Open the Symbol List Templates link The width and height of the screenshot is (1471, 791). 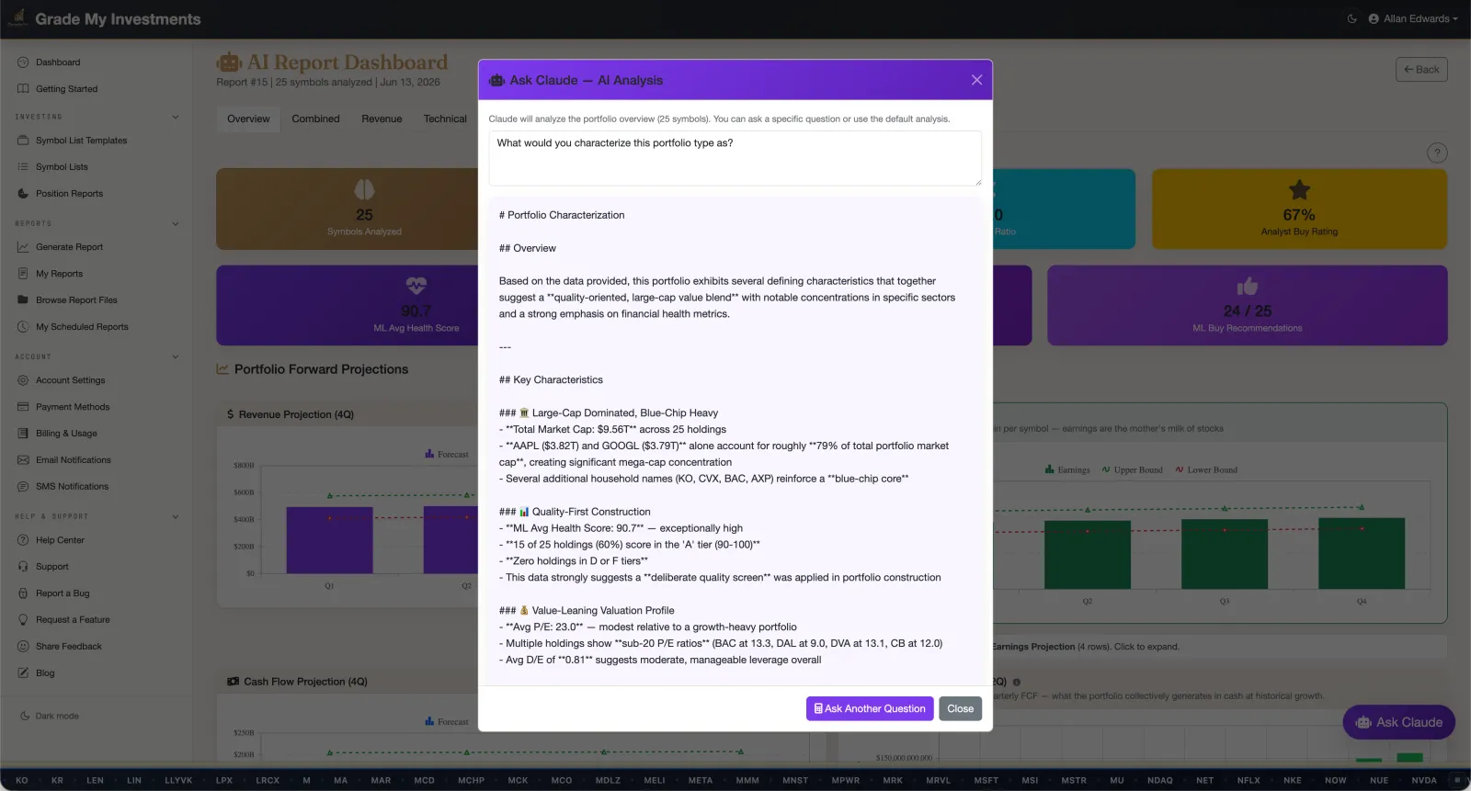coord(81,141)
